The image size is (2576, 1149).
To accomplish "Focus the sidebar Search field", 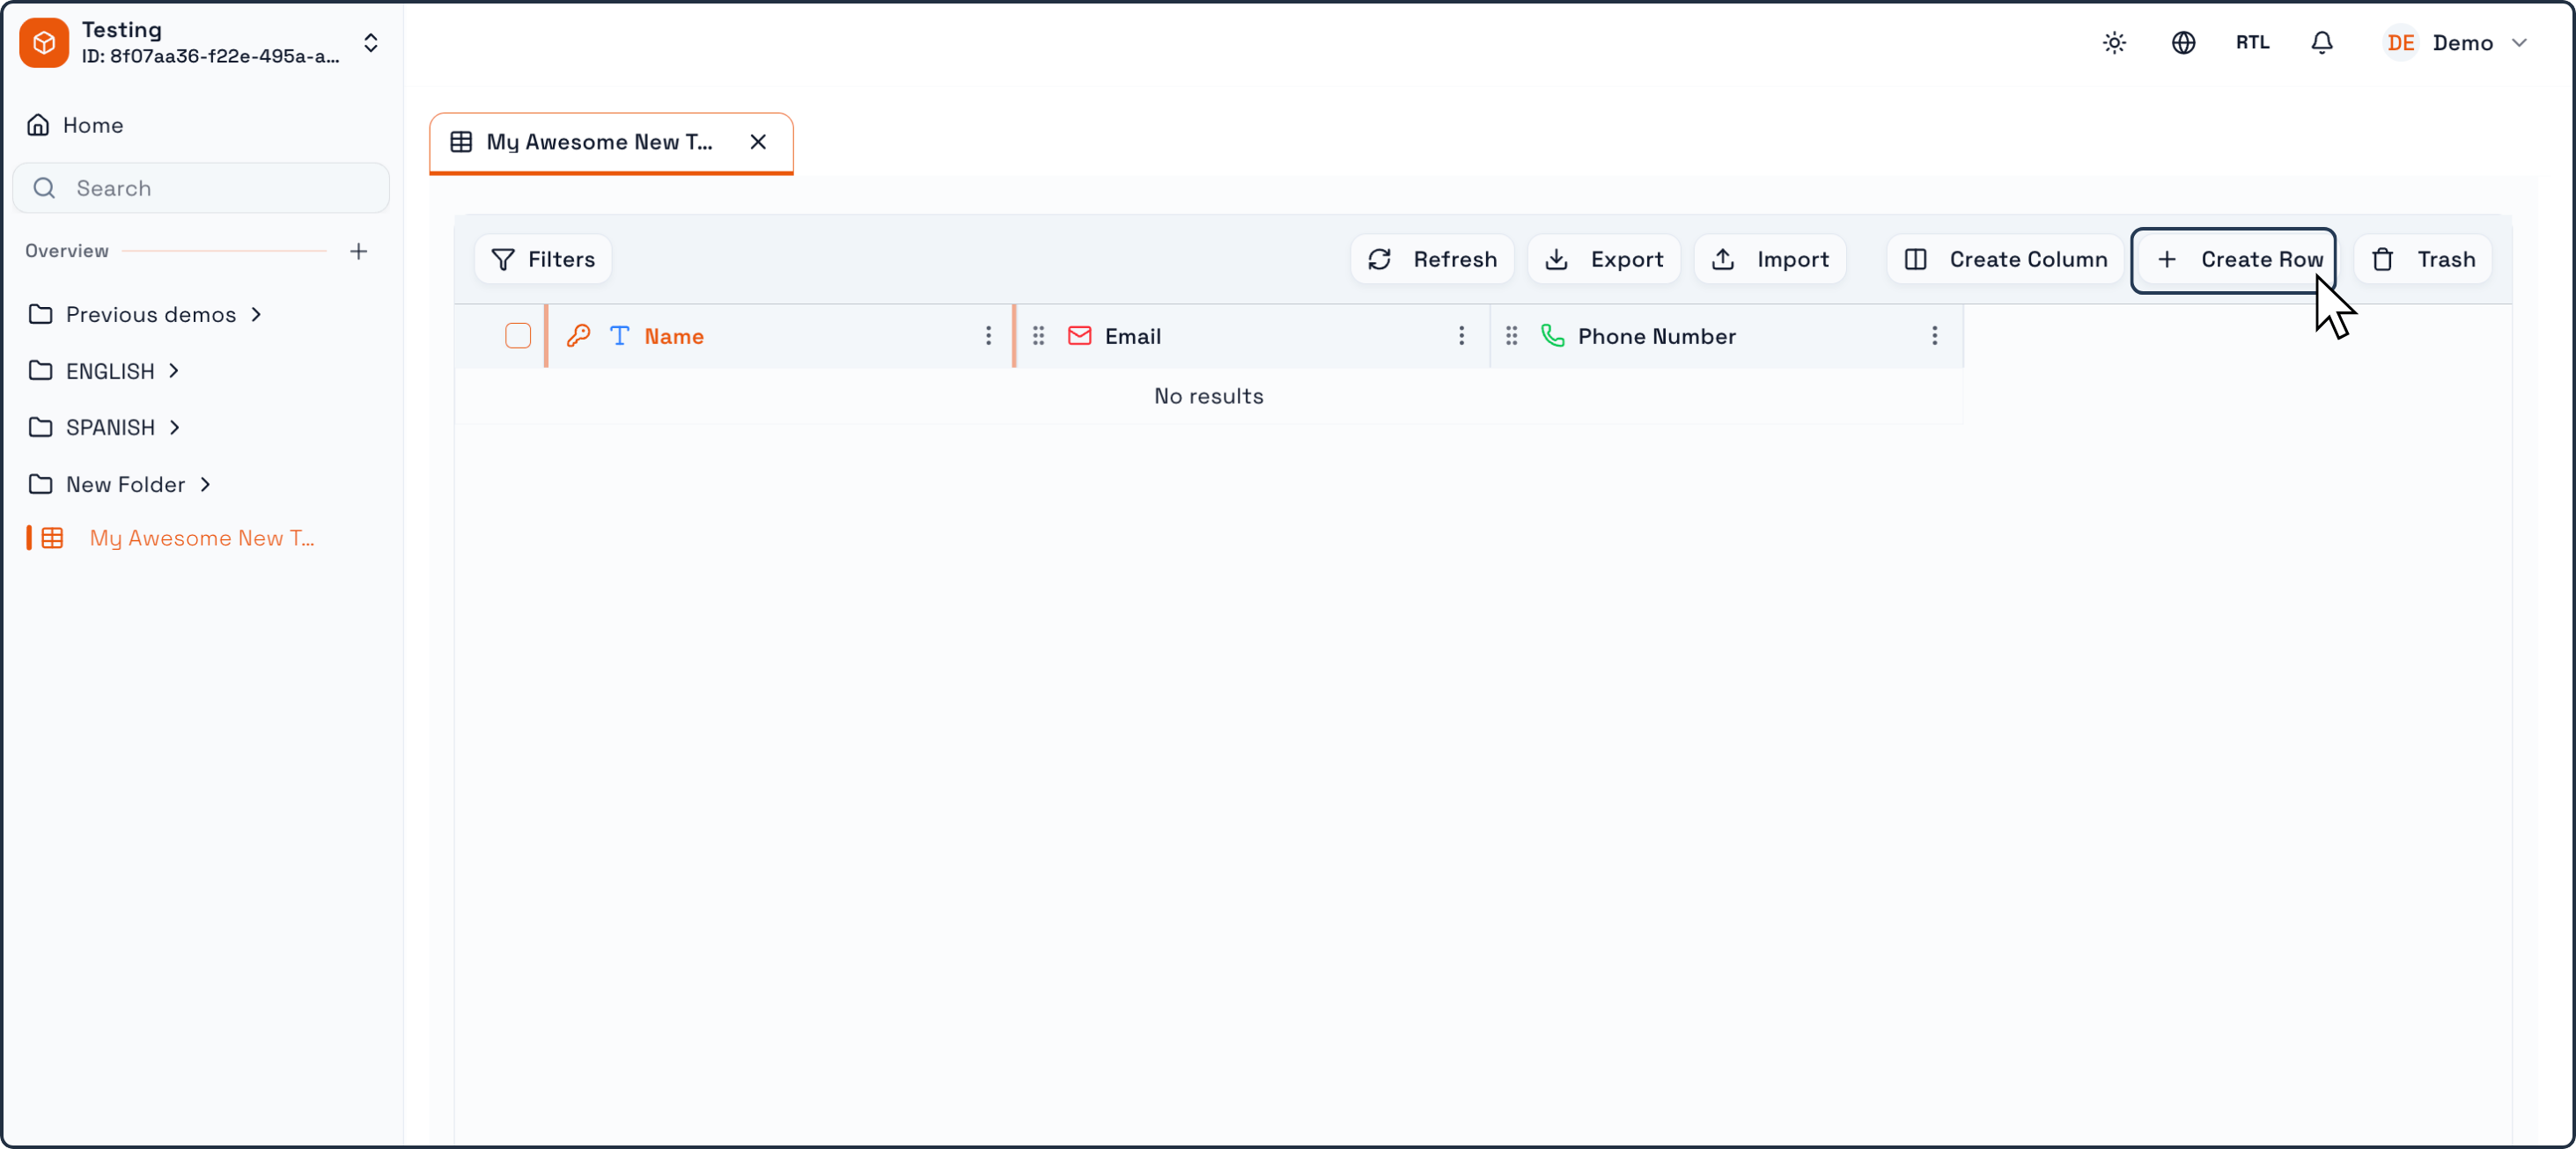I will point(201,189).
